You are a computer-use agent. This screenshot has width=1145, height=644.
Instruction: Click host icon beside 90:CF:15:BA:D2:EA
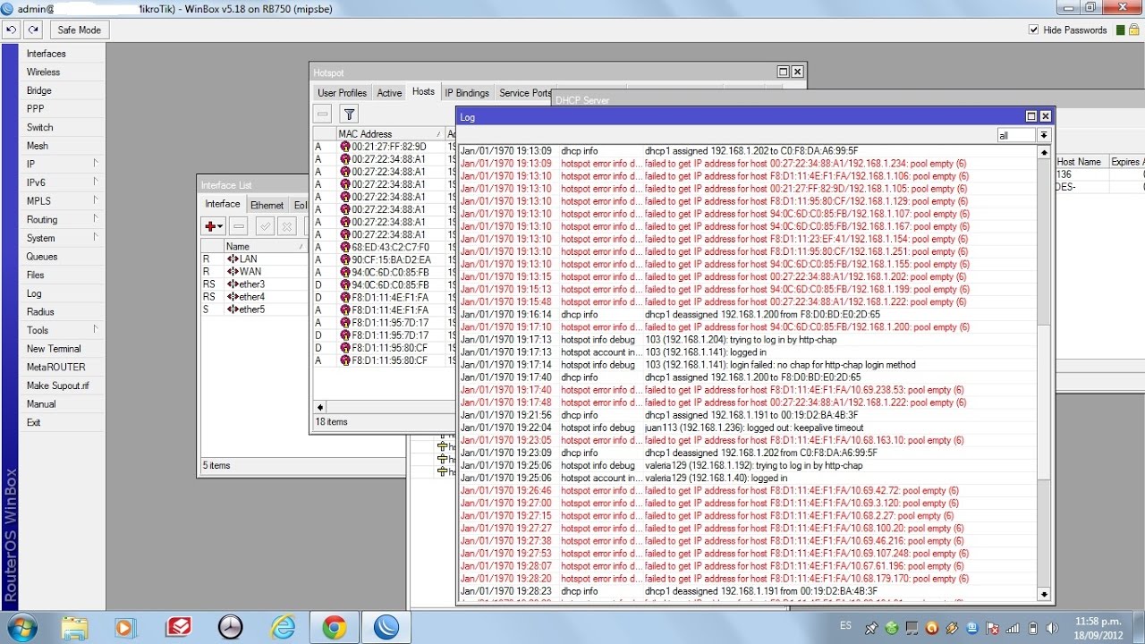(344, 259)
